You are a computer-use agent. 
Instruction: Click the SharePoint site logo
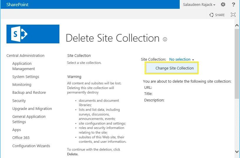click(33, 34)
